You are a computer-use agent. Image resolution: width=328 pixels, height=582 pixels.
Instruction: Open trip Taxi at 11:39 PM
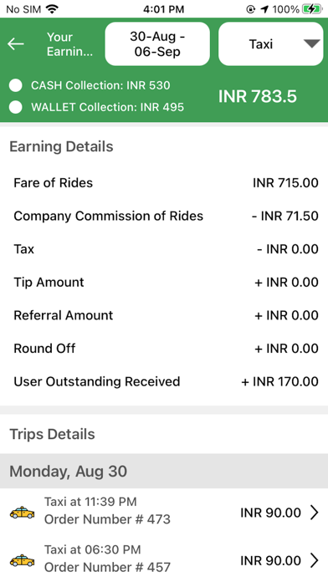click(x=164, y=513)
